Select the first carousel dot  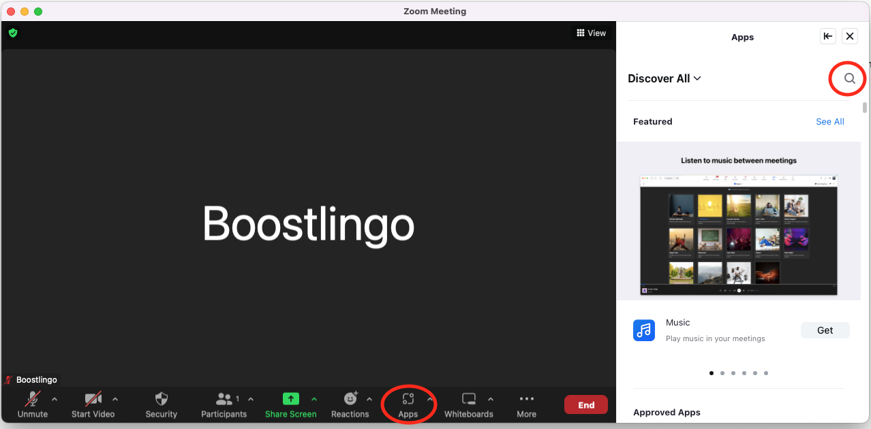click(712, 373)
